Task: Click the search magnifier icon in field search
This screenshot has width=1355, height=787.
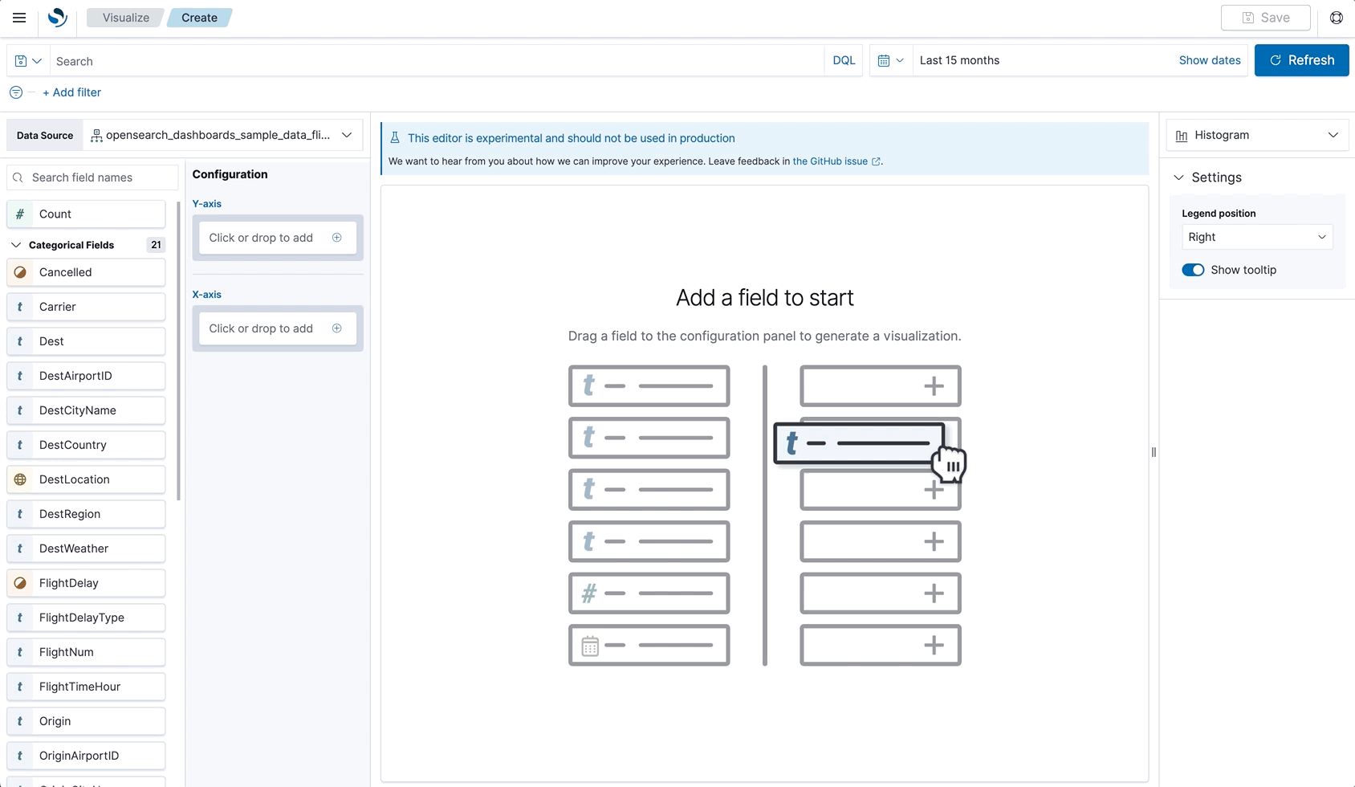Action: point(18,177)
